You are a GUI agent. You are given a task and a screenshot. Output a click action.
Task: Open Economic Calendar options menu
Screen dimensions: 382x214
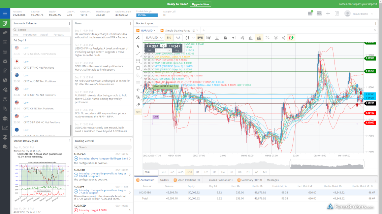click(69, 24)
